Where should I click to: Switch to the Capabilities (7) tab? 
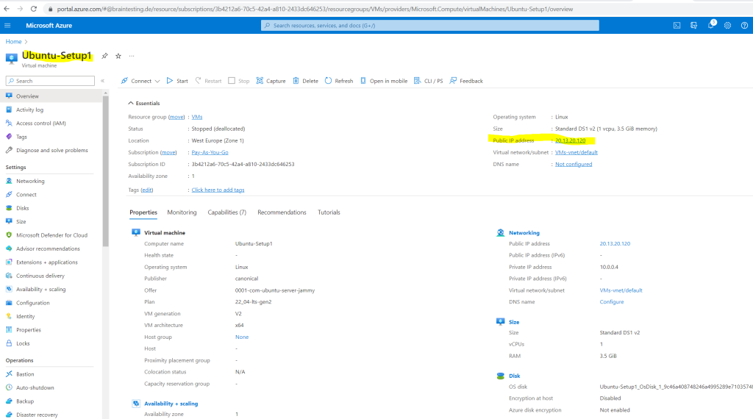[x=226, y=212]
